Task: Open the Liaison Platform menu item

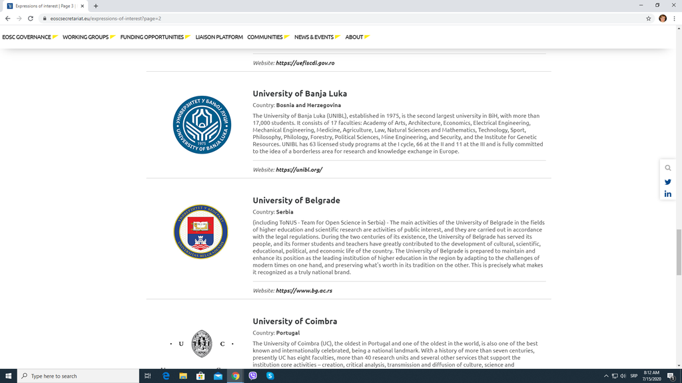Action: (x=219, y=37)
